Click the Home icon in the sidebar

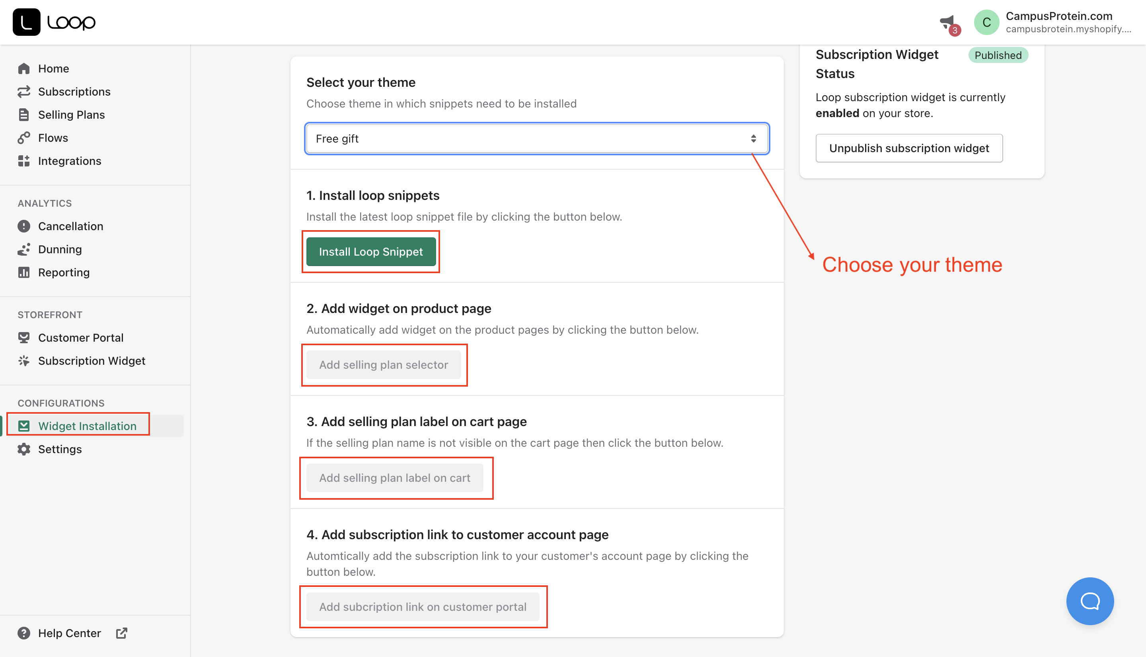(24, 68)
